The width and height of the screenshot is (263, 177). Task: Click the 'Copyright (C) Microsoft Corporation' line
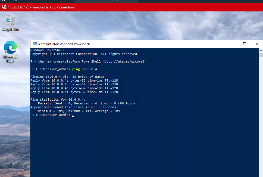(84, 54)
